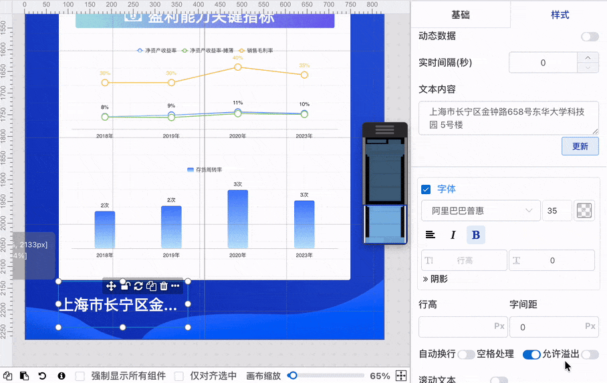Open the 阿里巴巴普惠 font dropdown
Screen dimensions: 607x383
click(x=481, y=211)
